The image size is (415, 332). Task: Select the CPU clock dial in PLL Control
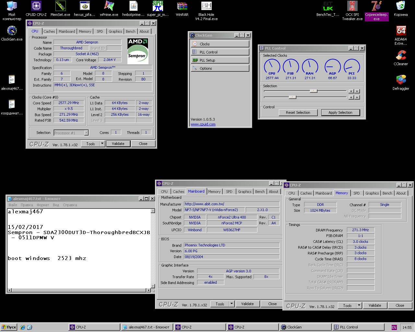point(272,69)
